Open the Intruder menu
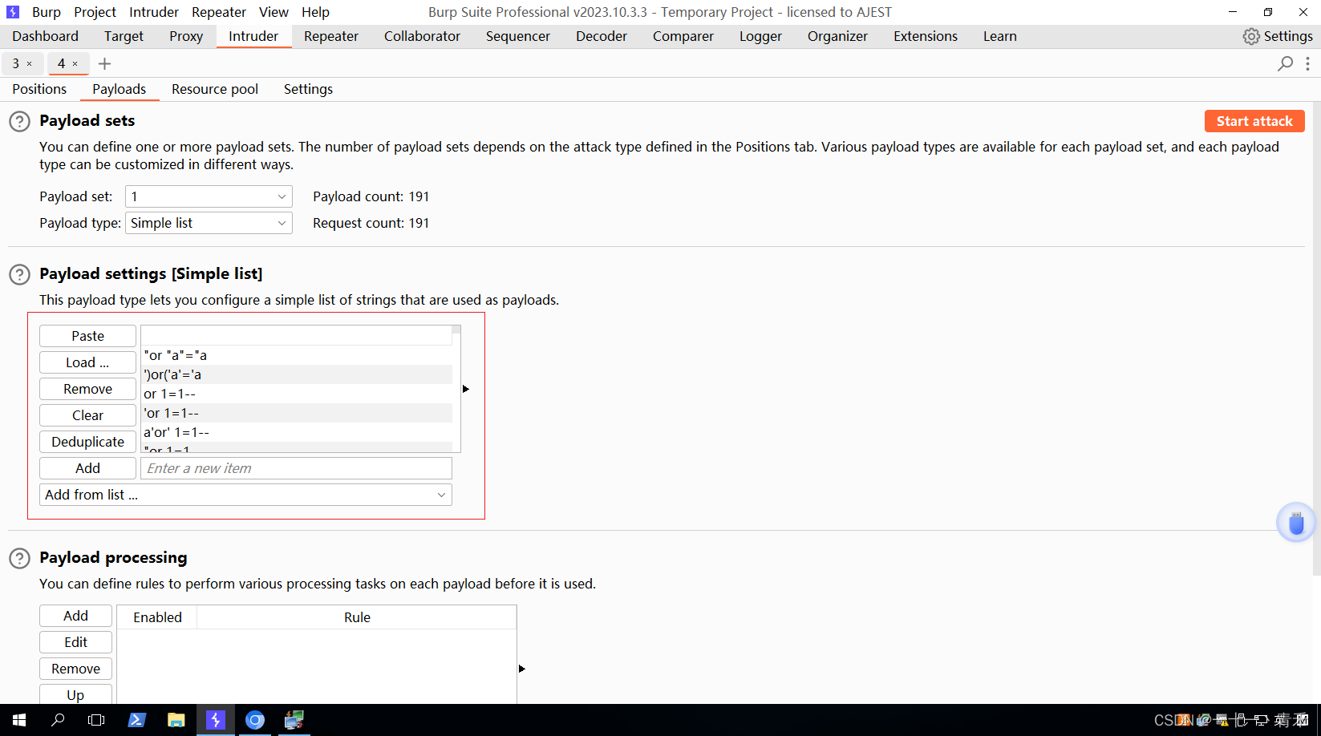Screen dimensions: 1321x736 (x=154, y=12)
